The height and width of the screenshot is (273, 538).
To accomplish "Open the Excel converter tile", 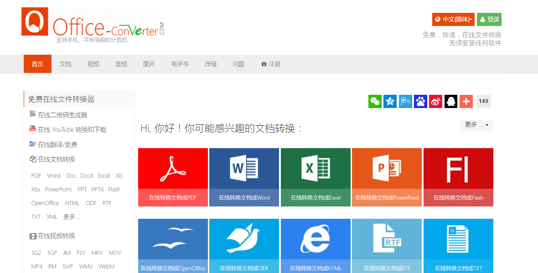I will pos(316,177).
